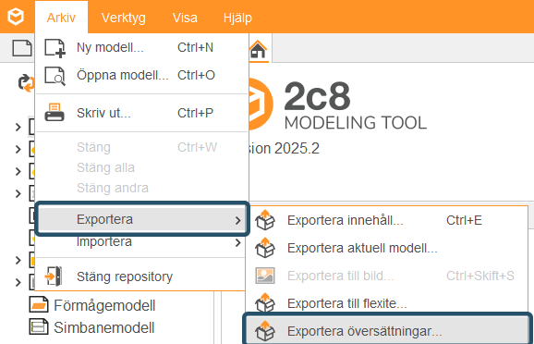
Task: Click the version 2025.2 text
Action: click(x=285, y=148)
